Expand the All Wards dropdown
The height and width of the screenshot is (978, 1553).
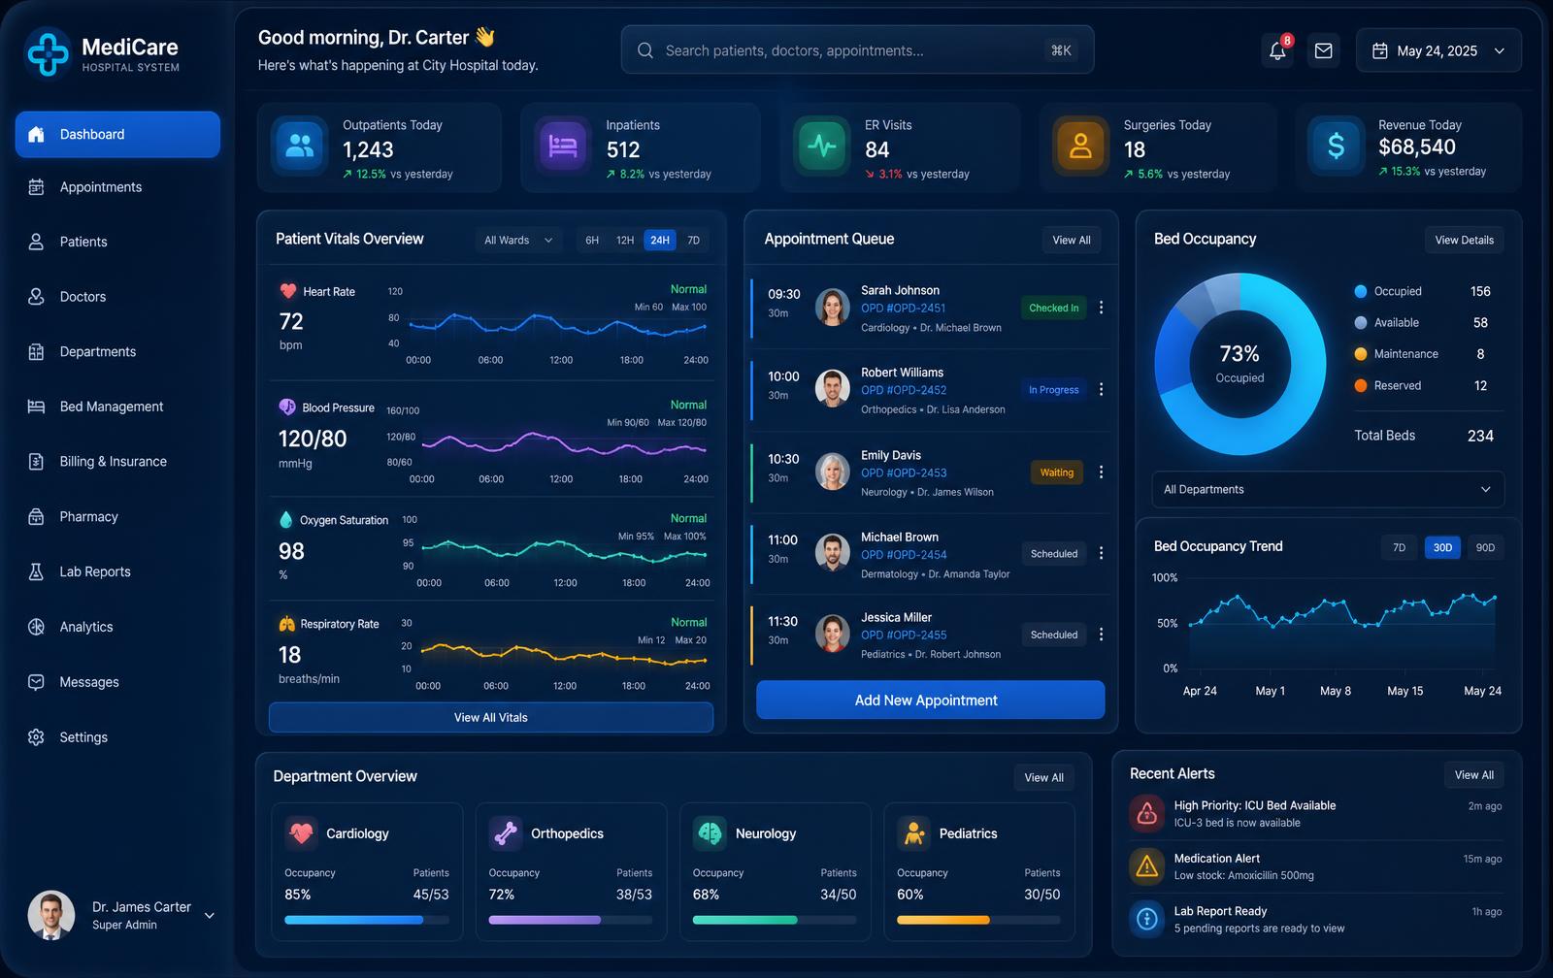click(518, 240)
